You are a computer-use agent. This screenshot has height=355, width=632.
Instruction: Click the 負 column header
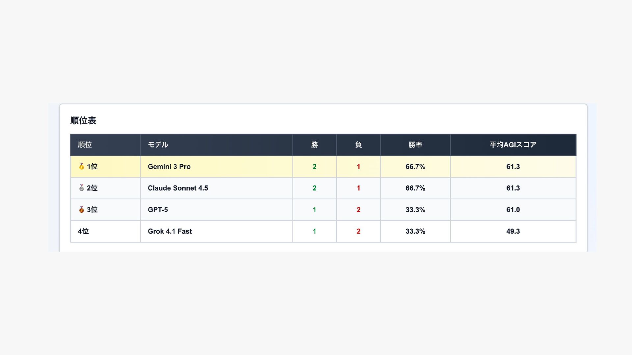358,145
